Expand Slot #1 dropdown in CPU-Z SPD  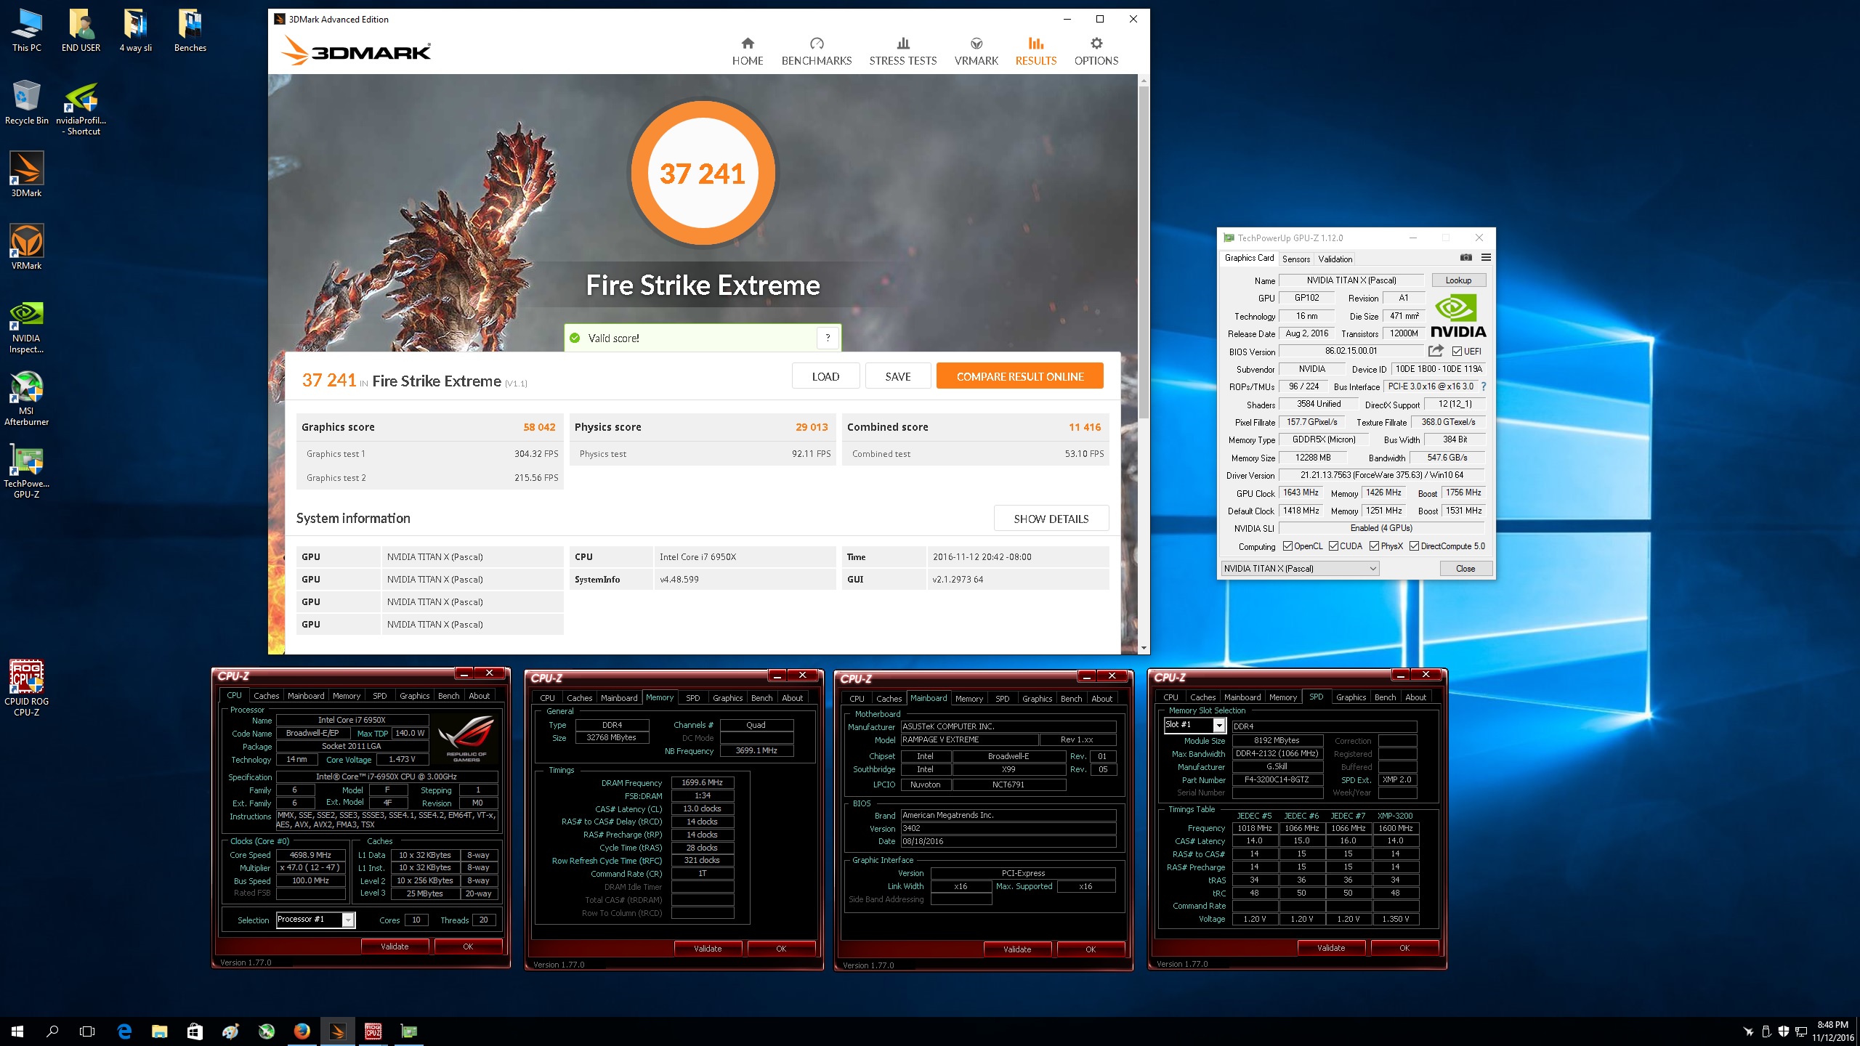coord(1219,726)
